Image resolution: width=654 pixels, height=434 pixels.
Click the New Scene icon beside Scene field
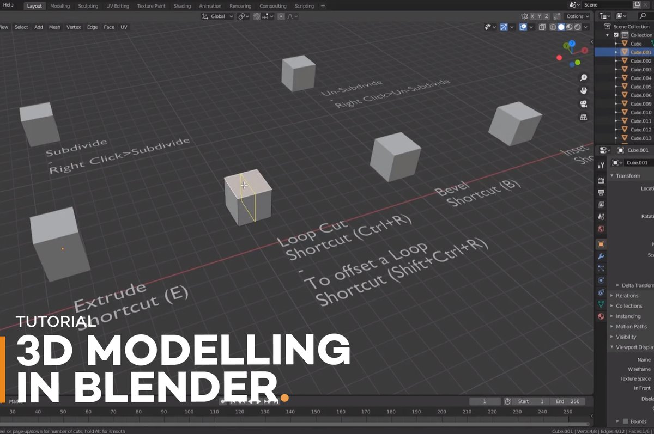637,4
